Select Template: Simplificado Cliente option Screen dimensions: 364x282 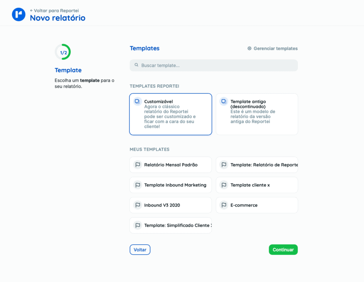(x=171, y=225)
